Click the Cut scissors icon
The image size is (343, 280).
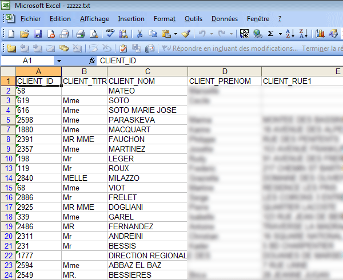(140, 34)
